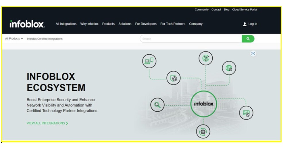
Task: Select the firewall flame icon
Action: click(x=246, y=113)
